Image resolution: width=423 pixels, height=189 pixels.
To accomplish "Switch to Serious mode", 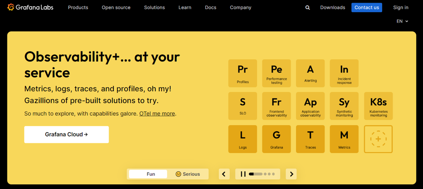I will [188, 174].
